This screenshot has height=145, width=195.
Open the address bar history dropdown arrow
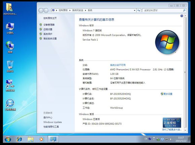pyautogui.click(x=134, y=10)
